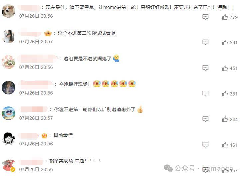View the black-haired cartoon girl avatar profile

8,139
